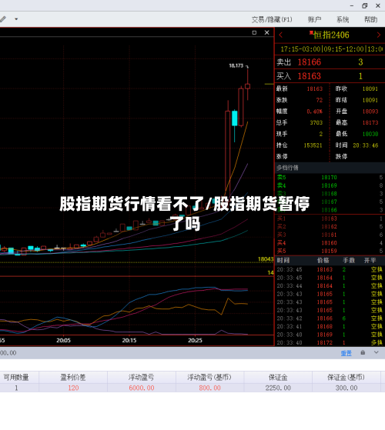Expand the chevron next to the lock icon
The width and height of the screenshot is (385, 430).
click(377, 352)
